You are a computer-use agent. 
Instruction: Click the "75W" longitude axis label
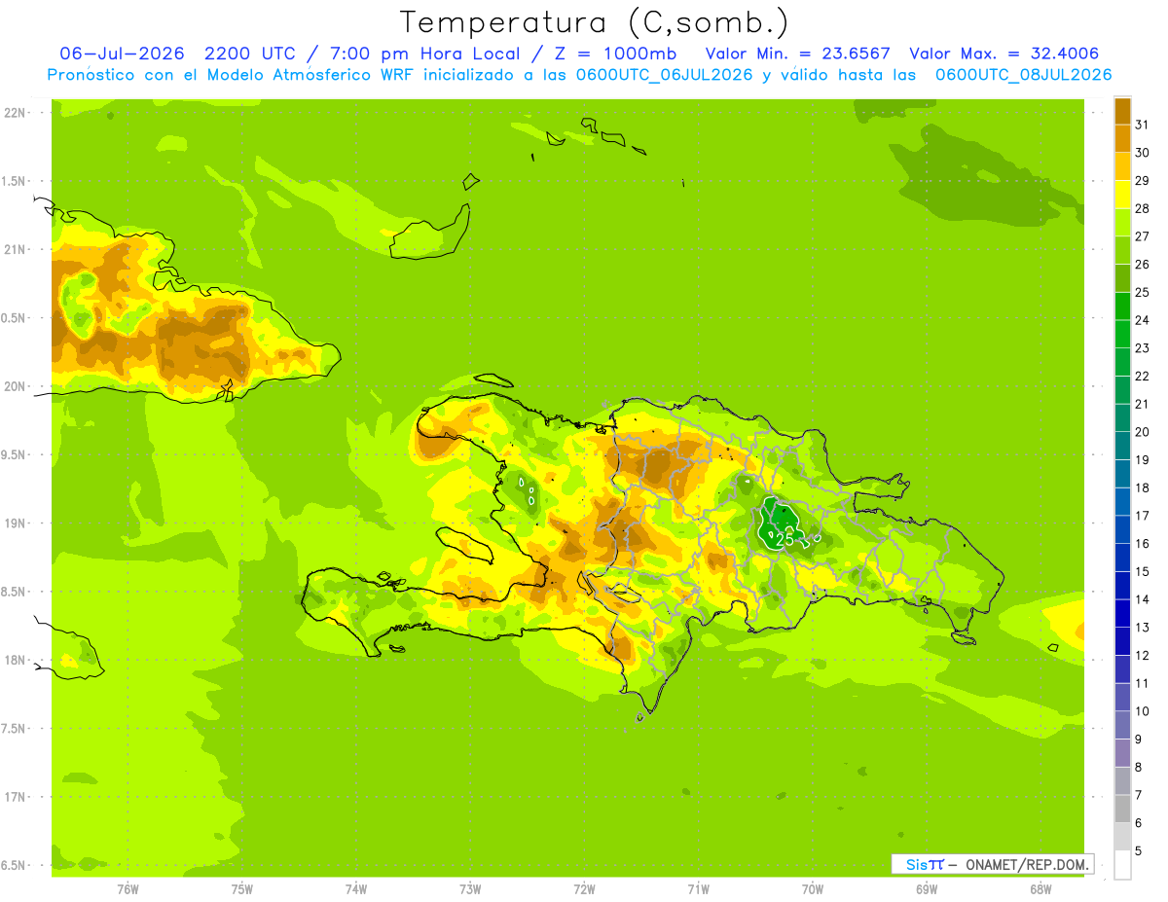tap(242, 889)
